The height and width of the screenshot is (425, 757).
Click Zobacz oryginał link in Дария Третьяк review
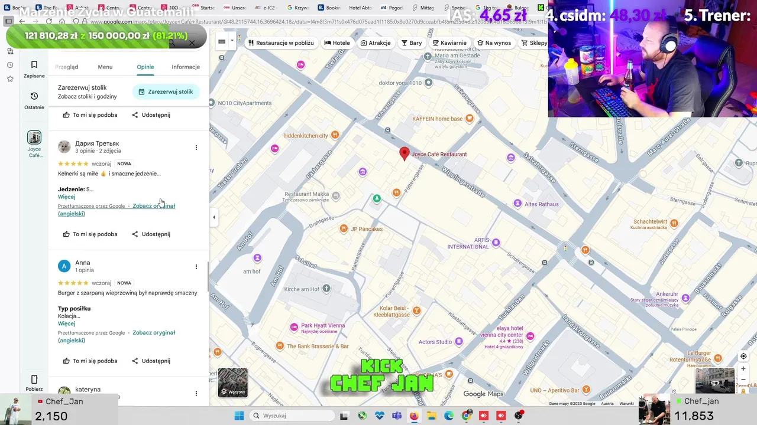coord(154,206)
